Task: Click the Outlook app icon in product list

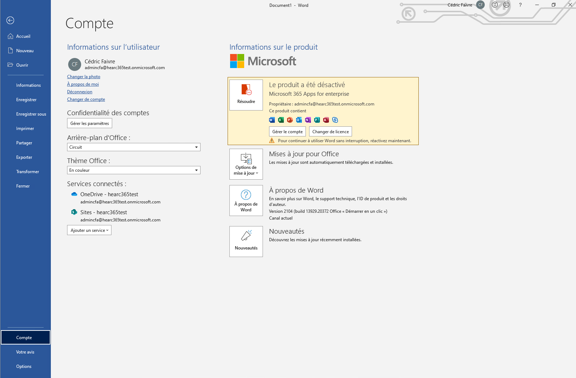Action: tap(299, 120)
